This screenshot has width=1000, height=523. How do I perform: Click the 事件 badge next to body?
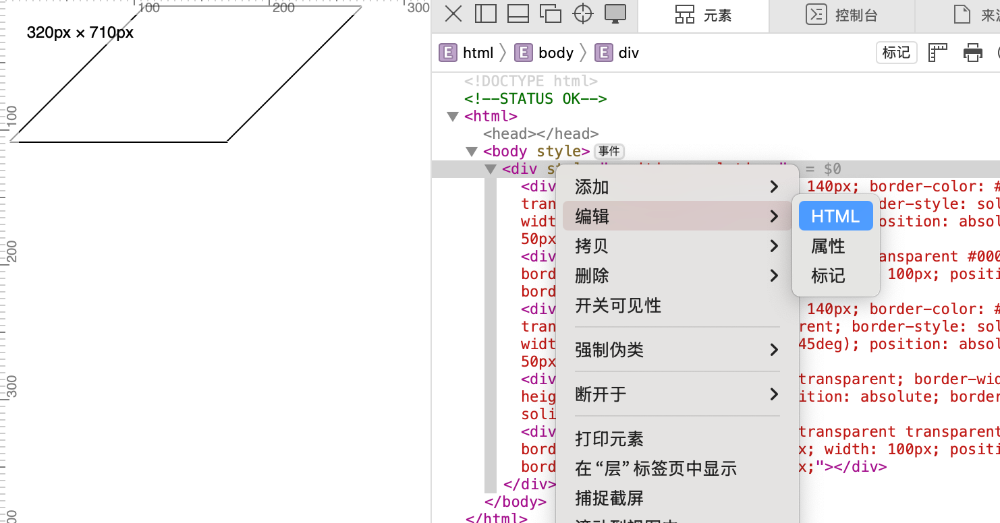(609, 152)
